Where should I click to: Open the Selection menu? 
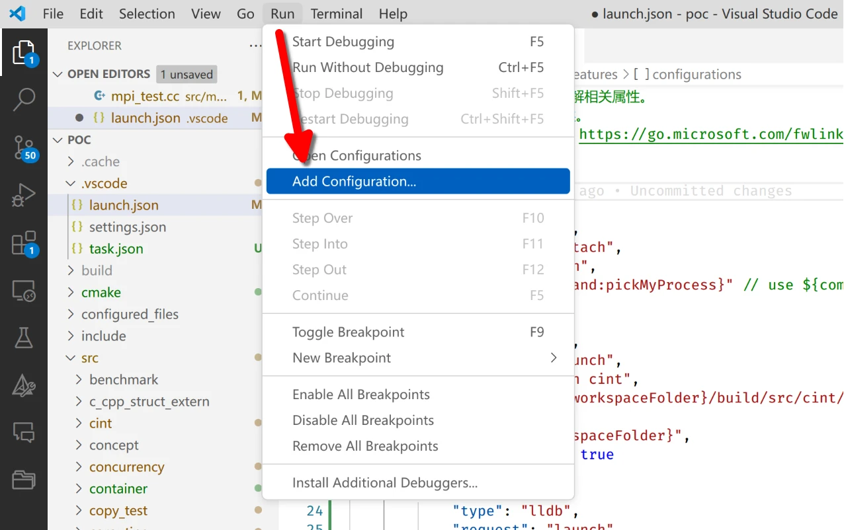(x=147, y=13)
